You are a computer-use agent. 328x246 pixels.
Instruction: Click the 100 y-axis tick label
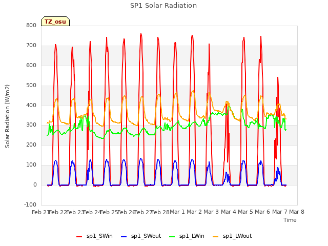(31, 165)
